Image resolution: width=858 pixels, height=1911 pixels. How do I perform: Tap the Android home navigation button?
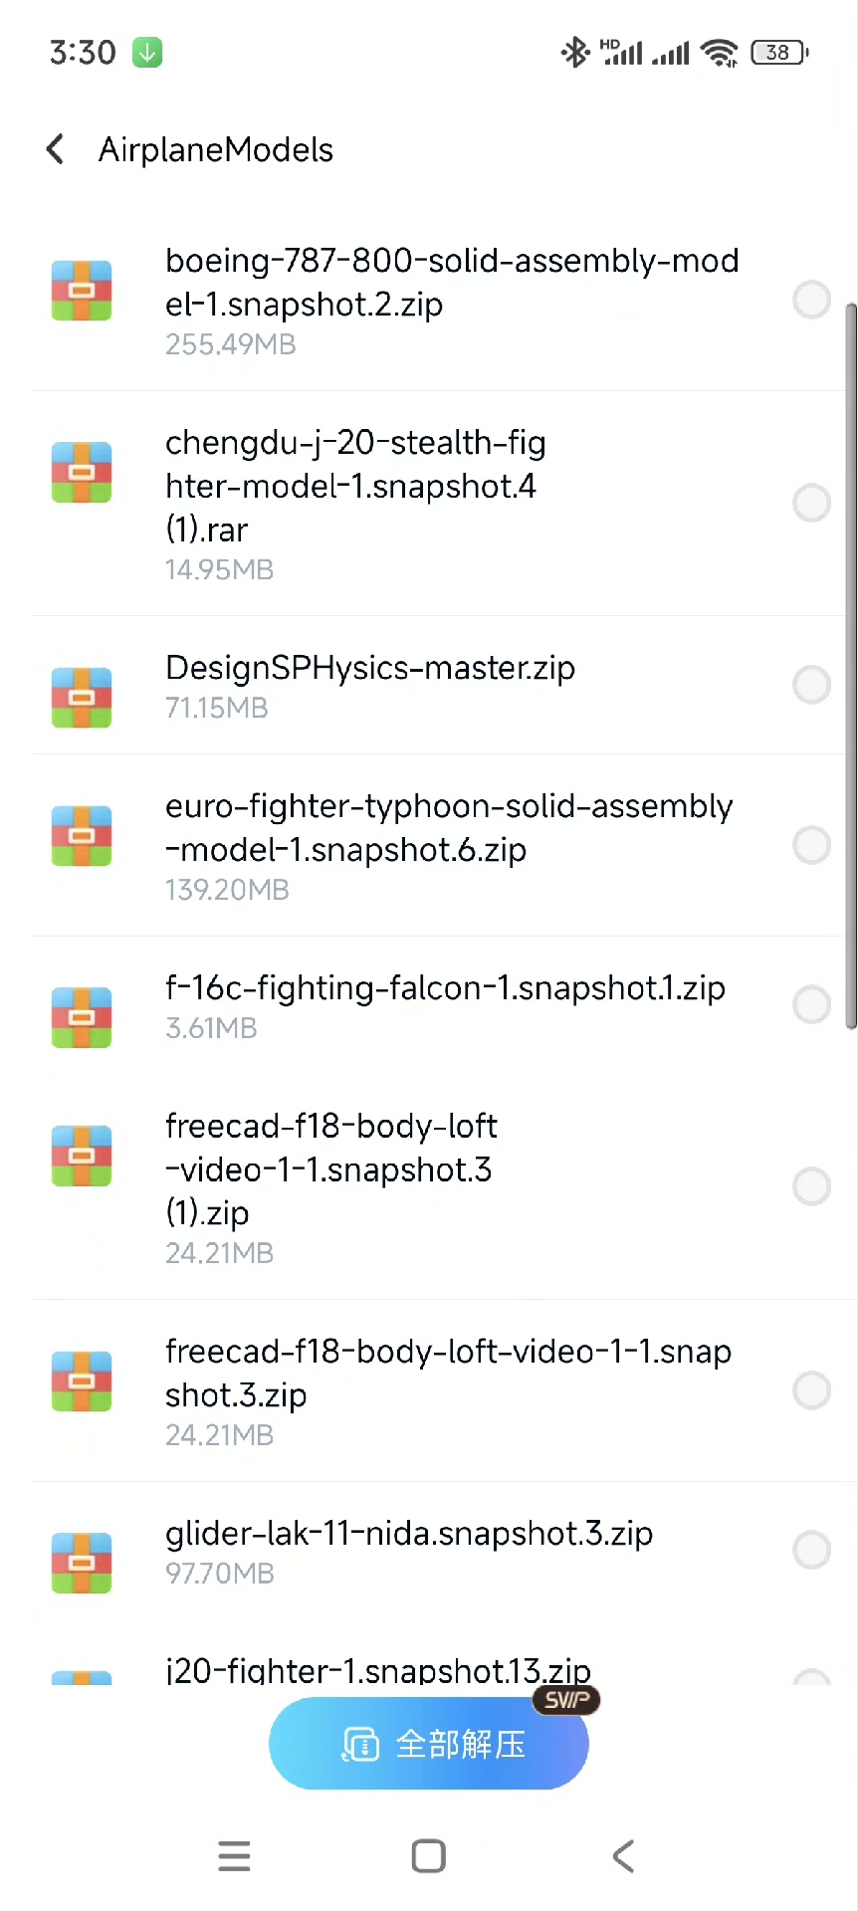(x=428, y=1856)
